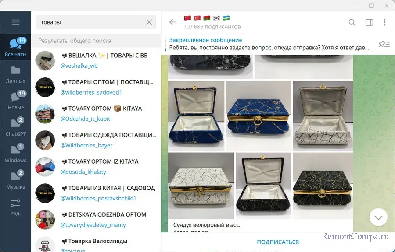Toggle the right info sidebar panel

point(369,23)
